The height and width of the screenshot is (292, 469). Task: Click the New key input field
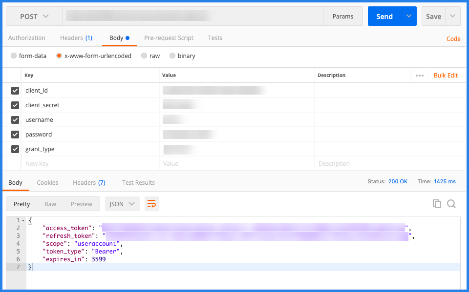tap(90, 164)
